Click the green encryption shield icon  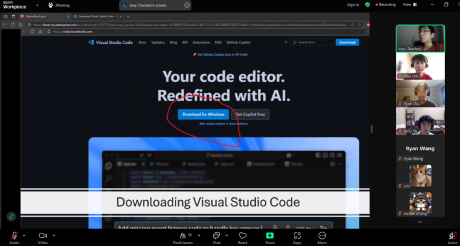pyautogui.click(x=367, y=5)
